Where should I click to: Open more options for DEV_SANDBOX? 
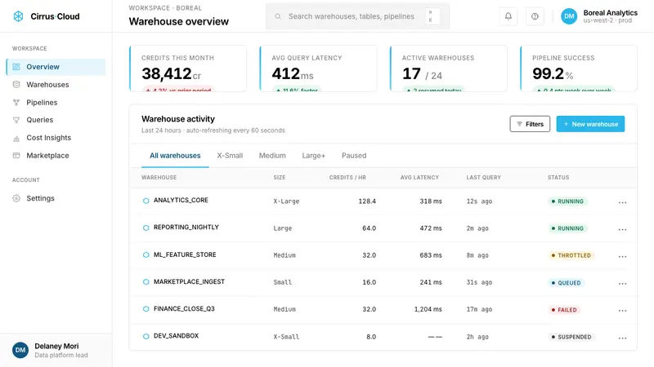pos(622,338)
